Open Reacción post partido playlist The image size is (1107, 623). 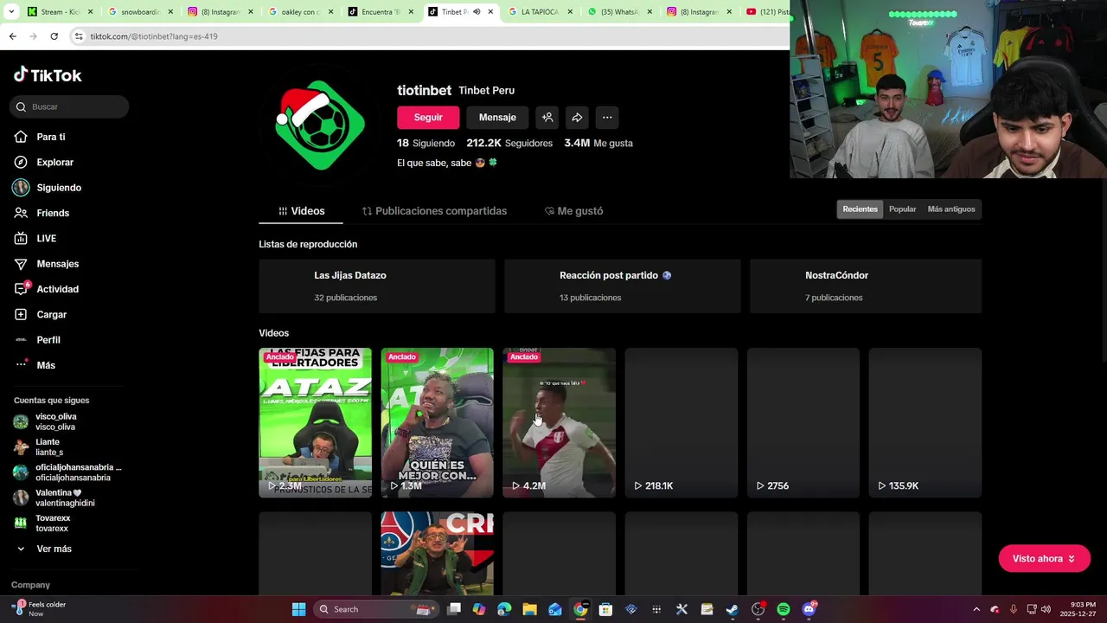[x=623, y=286]
